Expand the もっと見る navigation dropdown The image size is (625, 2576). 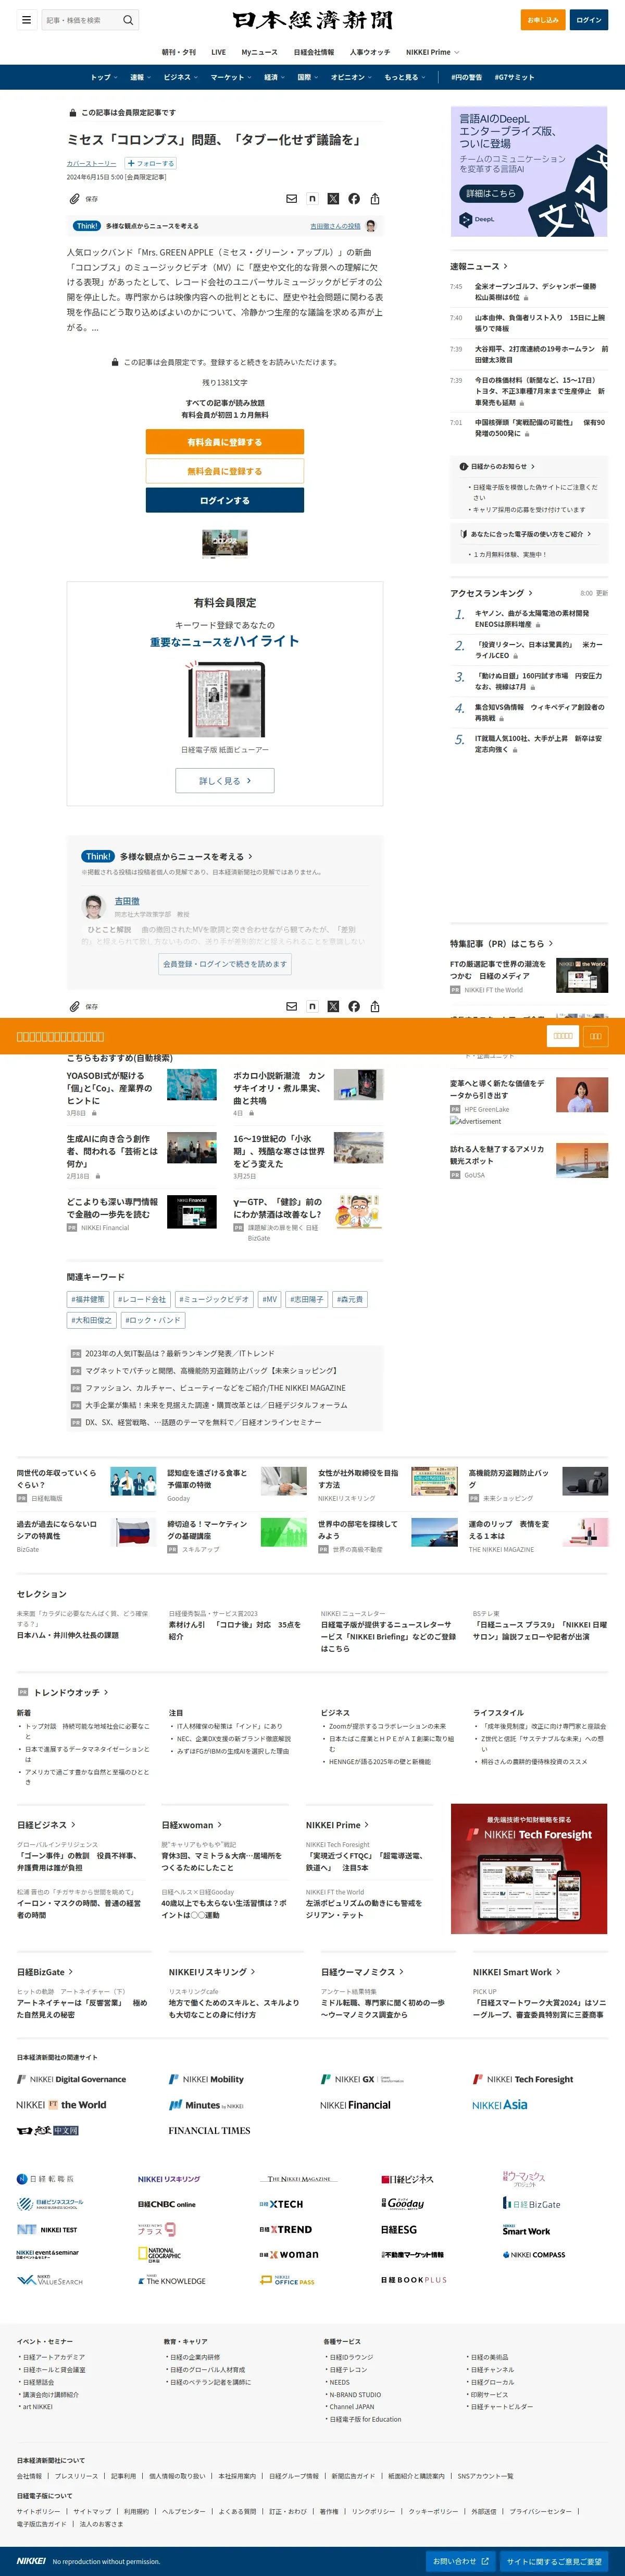(x=404, y=77)
